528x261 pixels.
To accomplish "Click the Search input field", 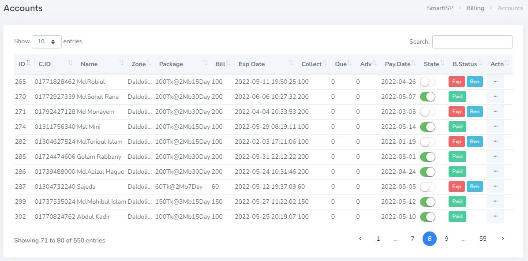I will coord(472,41).
